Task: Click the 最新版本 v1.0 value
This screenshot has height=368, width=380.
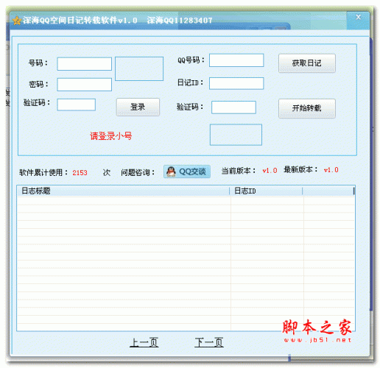Action: click(331, 170)
